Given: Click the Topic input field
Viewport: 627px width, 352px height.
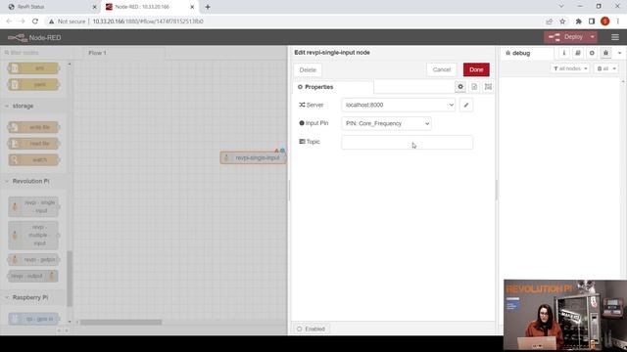Looking at the screenshot, I should [x=408, y=143].
